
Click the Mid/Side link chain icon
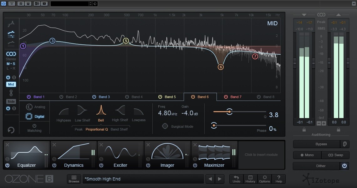coord(11,93)
